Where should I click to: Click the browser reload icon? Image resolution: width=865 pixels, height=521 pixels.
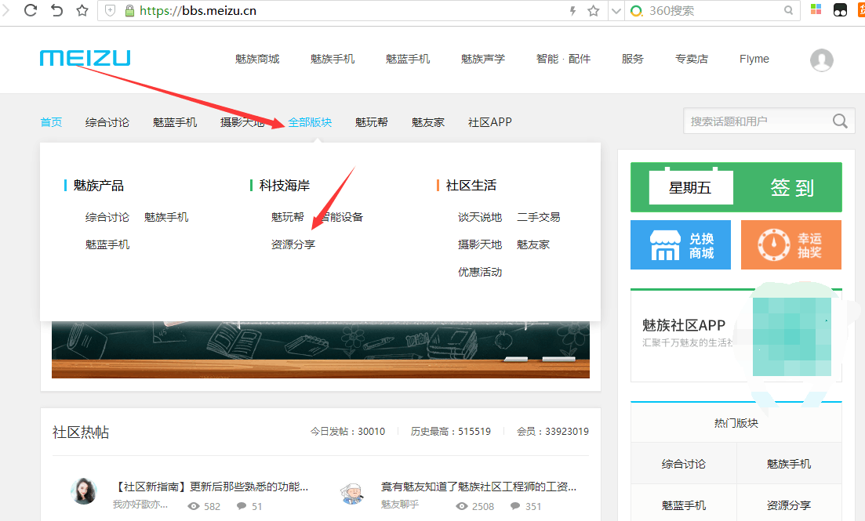31,10
